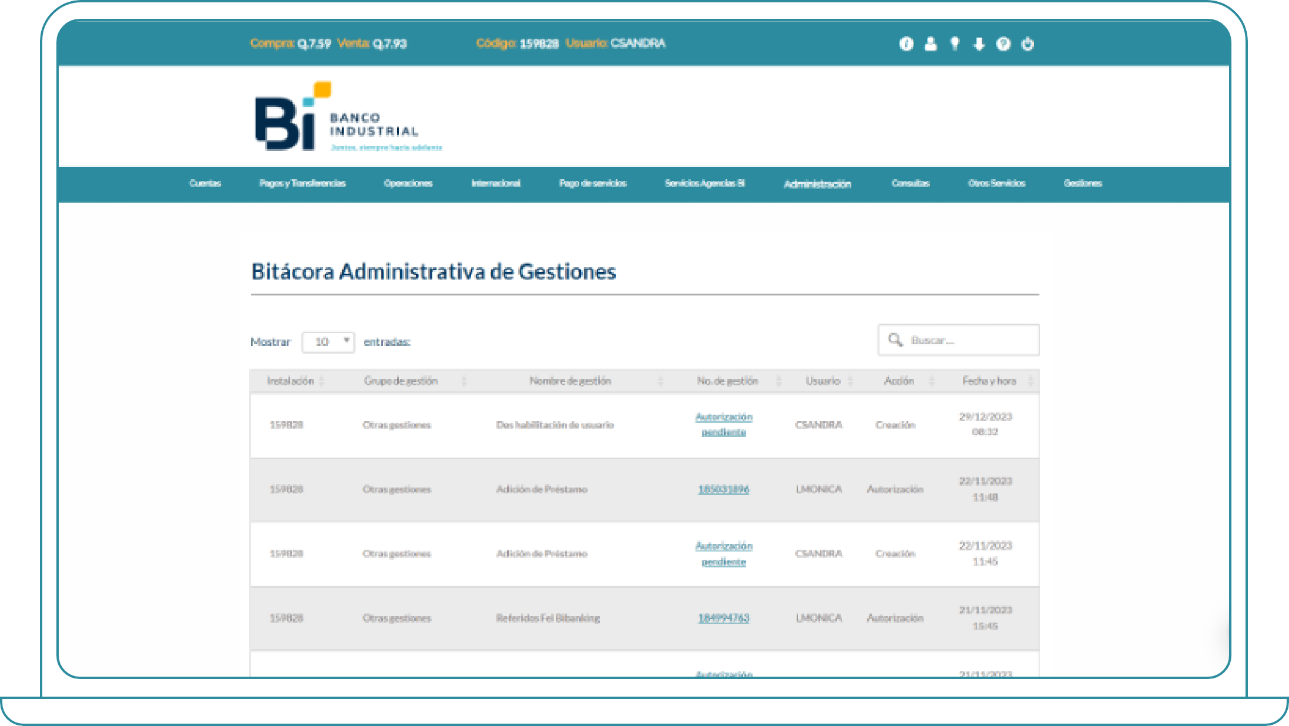Sort by Usuario column arrows
The height and width of the screenshot is (726, 1289).
851,381
